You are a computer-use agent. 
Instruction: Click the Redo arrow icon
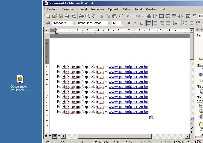coord(138,16)
